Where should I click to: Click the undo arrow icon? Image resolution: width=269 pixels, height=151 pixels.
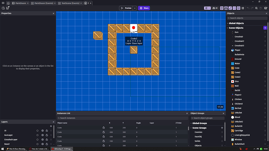coord(248,8)
